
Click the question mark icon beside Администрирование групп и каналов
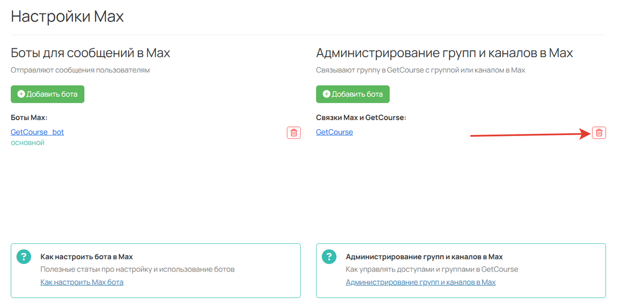(329, 256)
